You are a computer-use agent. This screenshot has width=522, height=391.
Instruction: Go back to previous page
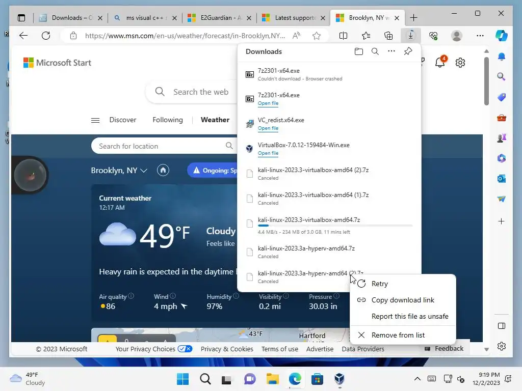tap(23, 36)
